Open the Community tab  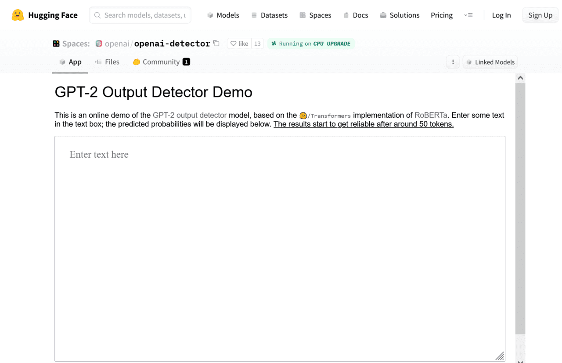coord(160,62)
